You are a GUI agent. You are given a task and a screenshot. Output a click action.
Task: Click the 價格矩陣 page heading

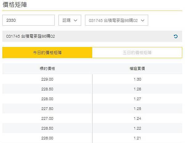pos(15,5)
